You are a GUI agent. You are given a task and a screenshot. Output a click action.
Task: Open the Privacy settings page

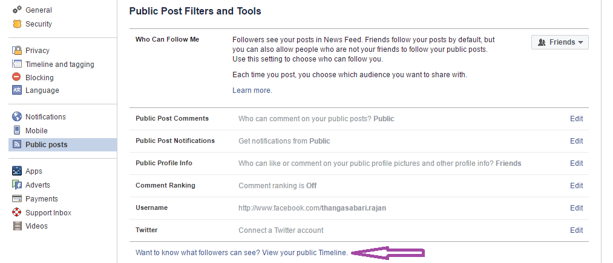click(38, 51)
